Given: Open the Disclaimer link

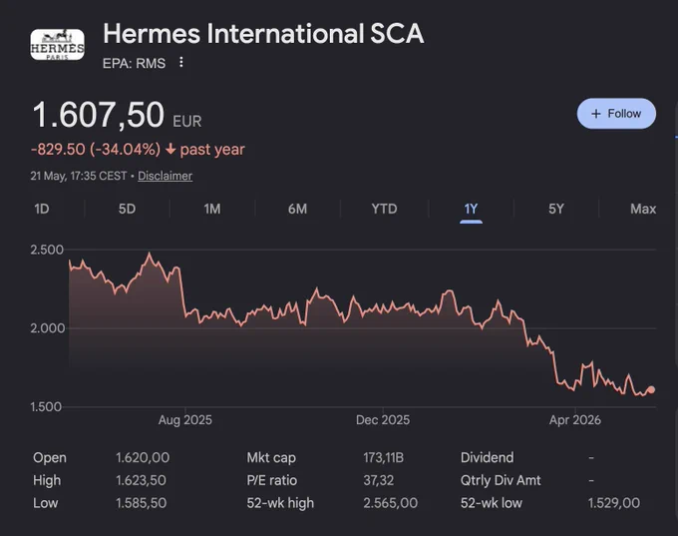Looking at the screenshot, I should click(166, 176).
